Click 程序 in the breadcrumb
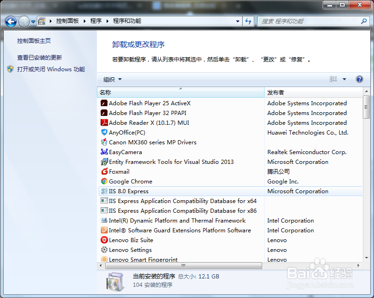Image resolution: width=374 pixels, height=298 pixels. click(x=96, y=21)
